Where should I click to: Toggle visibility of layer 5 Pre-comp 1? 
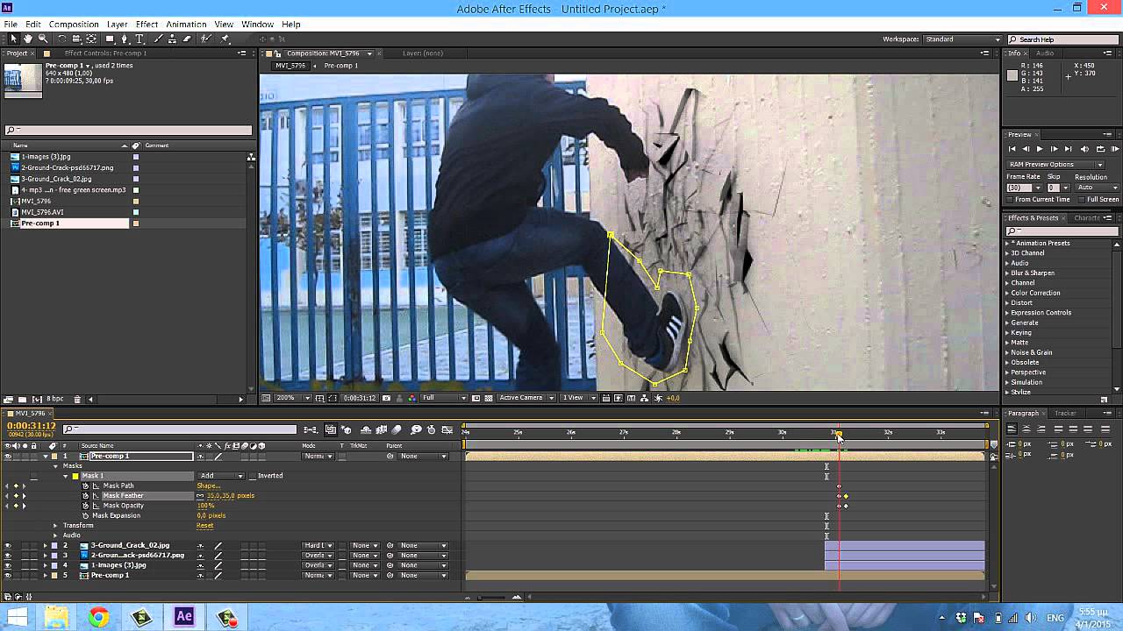point(8,576)
